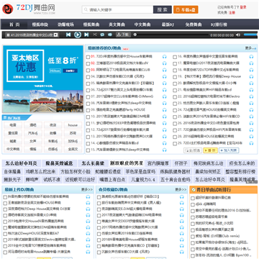Expand more newly uploaded tracks via 更多>>
Screen dimensions: 259x259
click(x=87, y=189)
